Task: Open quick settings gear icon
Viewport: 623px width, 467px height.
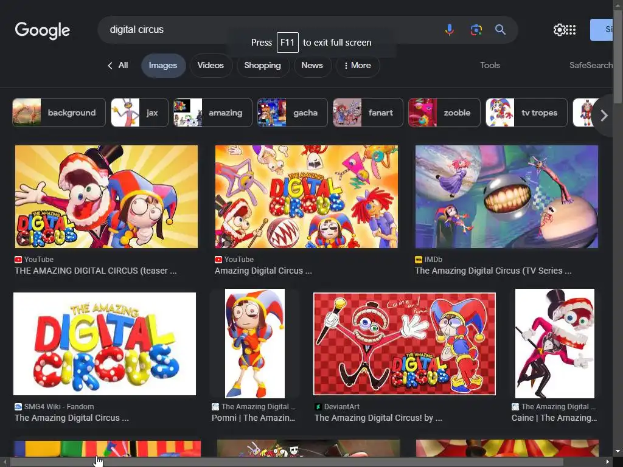Action: (x=559, y=30)
